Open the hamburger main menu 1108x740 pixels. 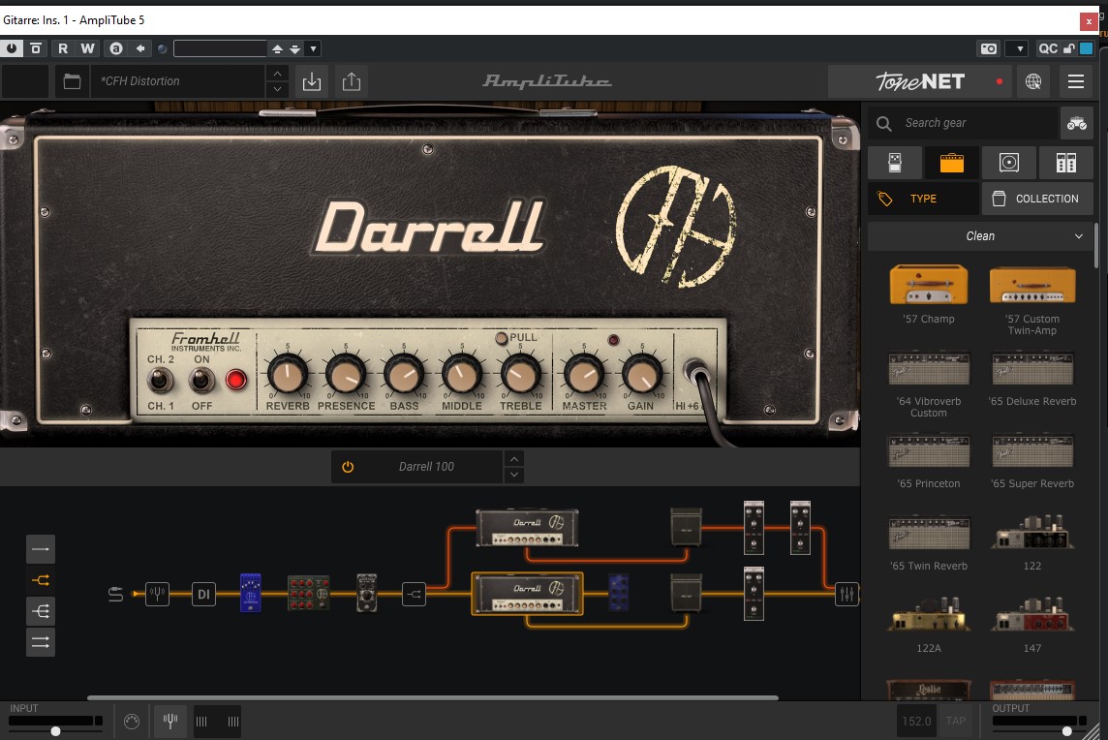coord(1076,81)
